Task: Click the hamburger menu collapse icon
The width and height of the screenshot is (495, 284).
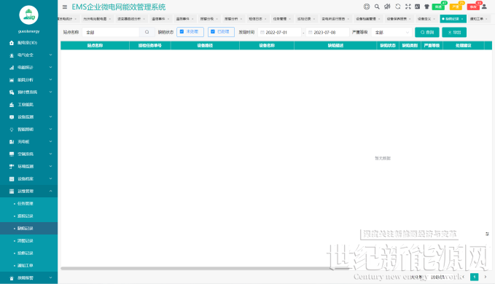Action: pyautogui.click(x=65, y=7)
